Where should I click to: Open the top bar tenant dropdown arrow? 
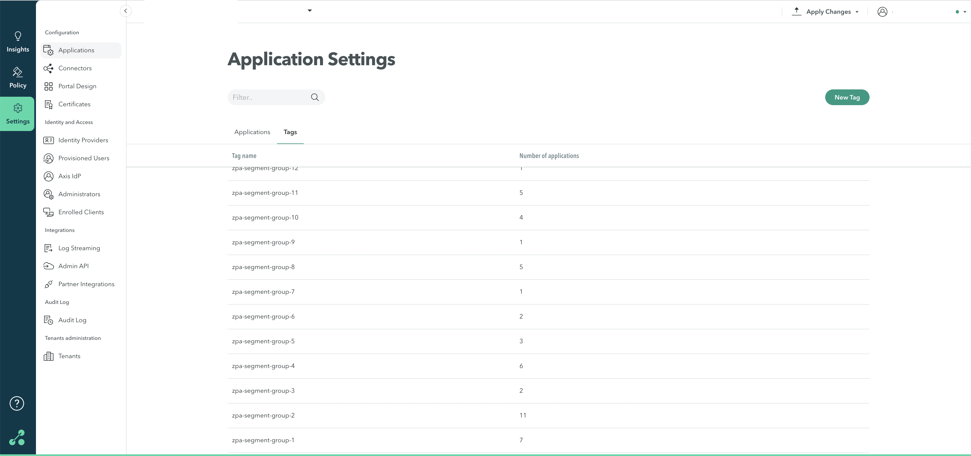[310, 11]
